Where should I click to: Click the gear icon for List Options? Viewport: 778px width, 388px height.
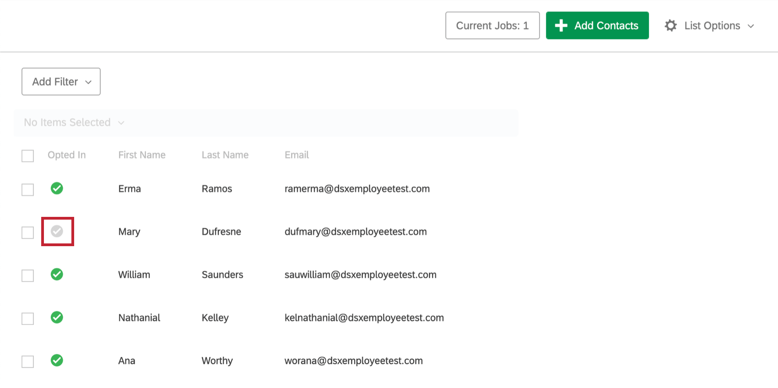670,26
